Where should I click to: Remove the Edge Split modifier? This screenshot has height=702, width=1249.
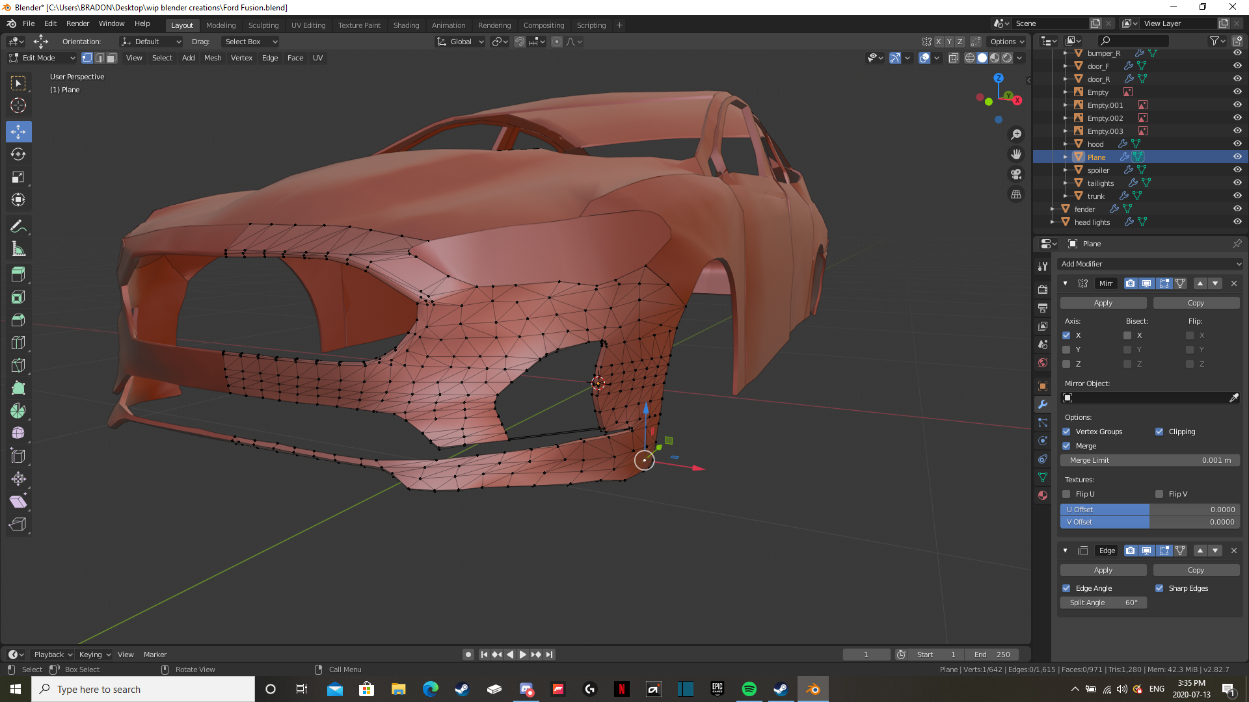[1234, 551]
